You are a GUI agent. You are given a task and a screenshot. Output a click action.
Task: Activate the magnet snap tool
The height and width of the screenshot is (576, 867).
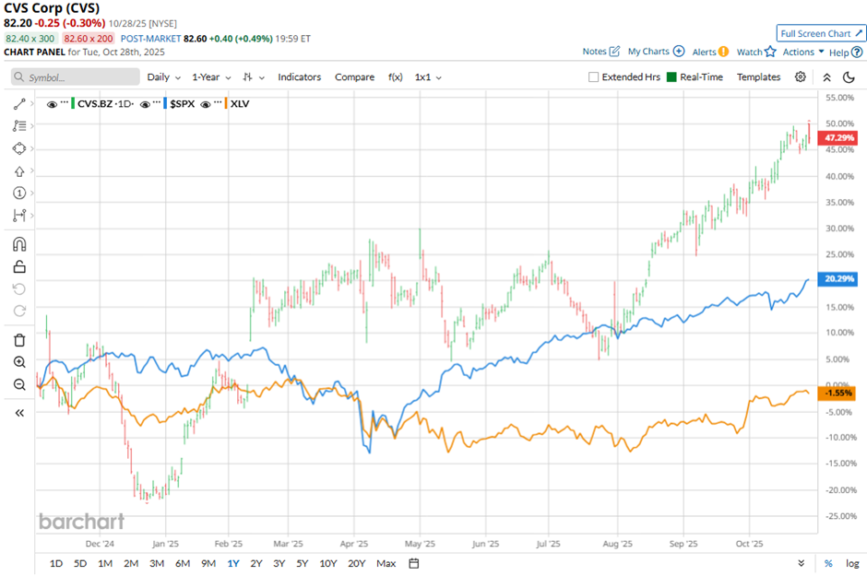(19, 244)
